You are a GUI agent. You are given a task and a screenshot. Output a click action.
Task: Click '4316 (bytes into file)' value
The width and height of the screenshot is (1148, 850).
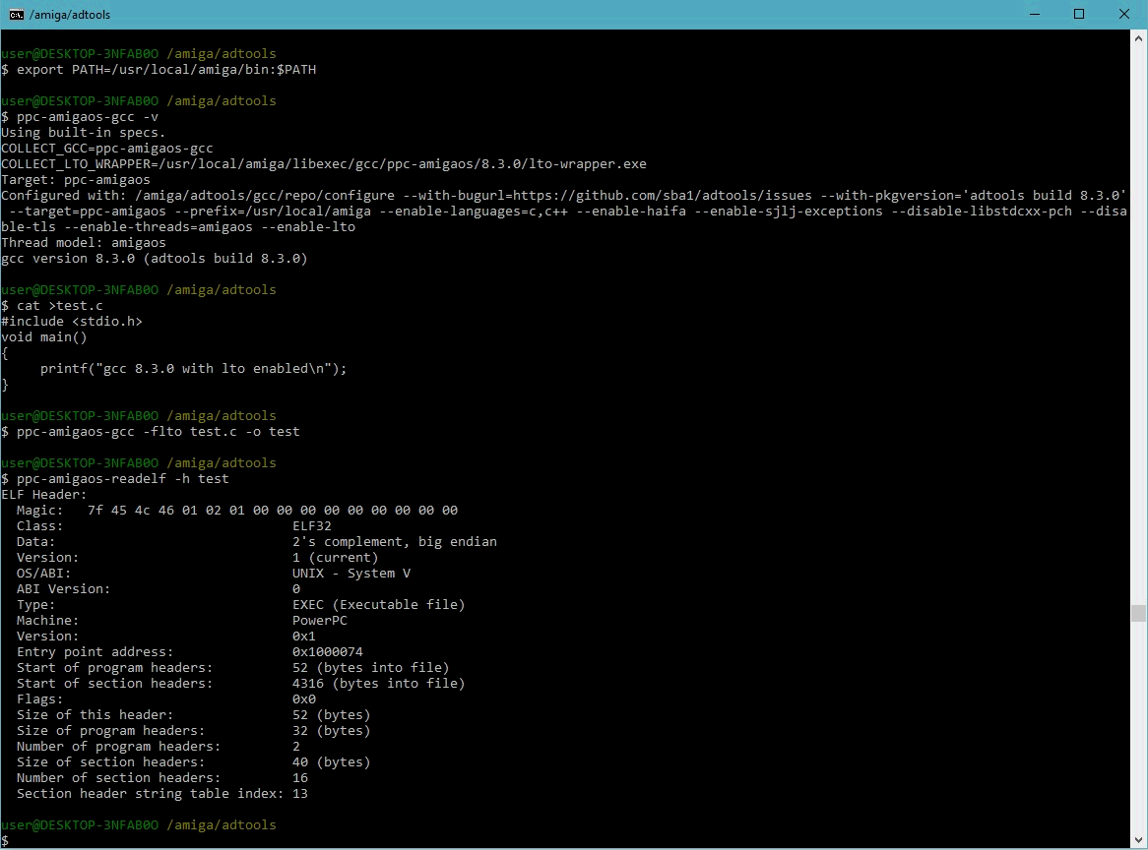coord(378,683)
